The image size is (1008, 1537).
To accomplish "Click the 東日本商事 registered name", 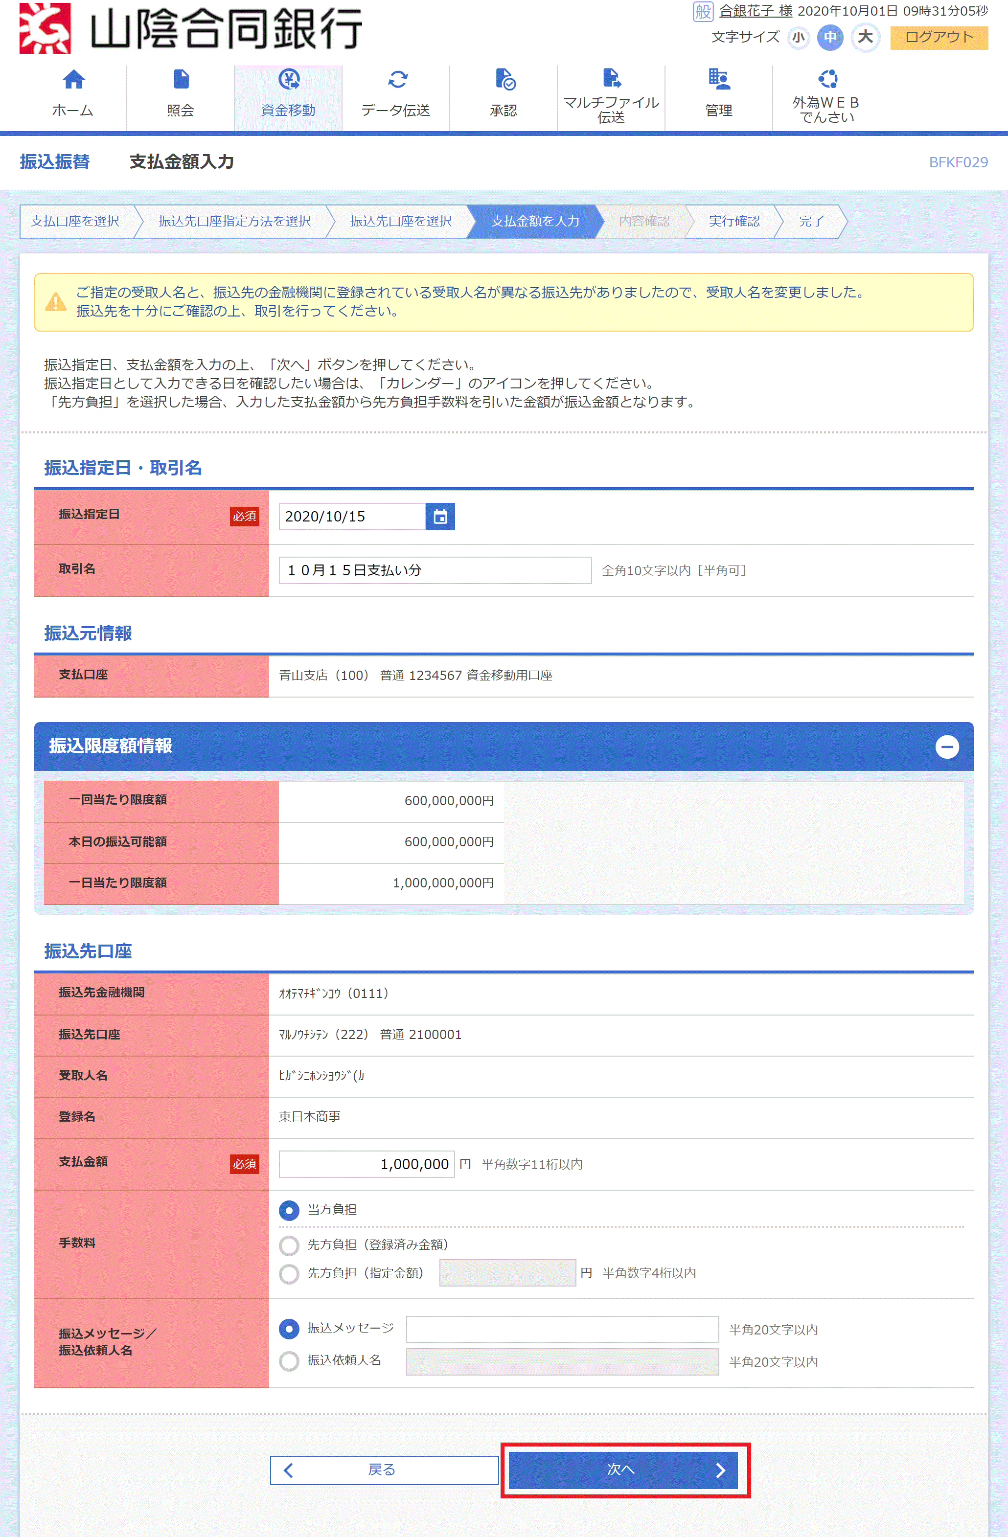I will pyautogui.click(x=310, y=1116).
